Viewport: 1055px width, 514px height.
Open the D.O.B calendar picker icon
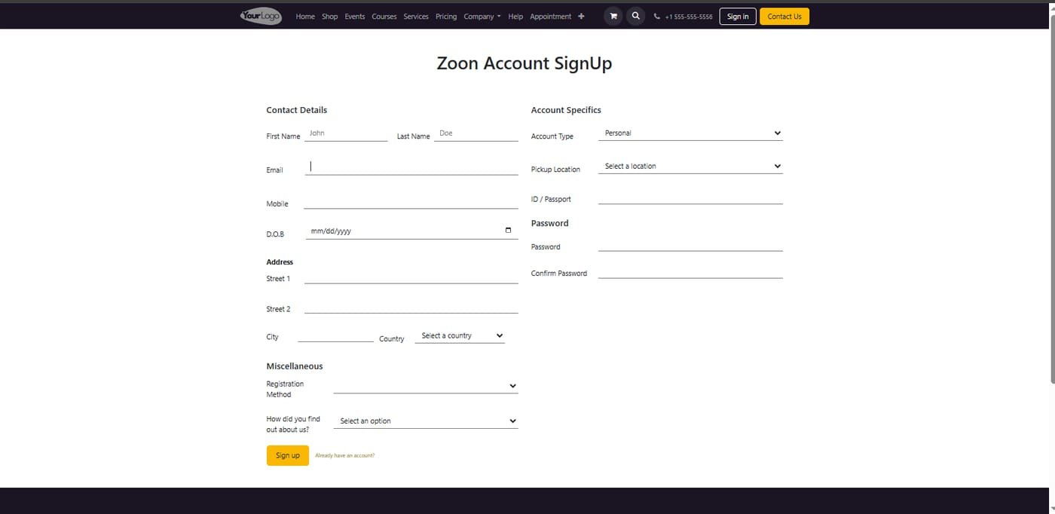(x=508, y=231)
